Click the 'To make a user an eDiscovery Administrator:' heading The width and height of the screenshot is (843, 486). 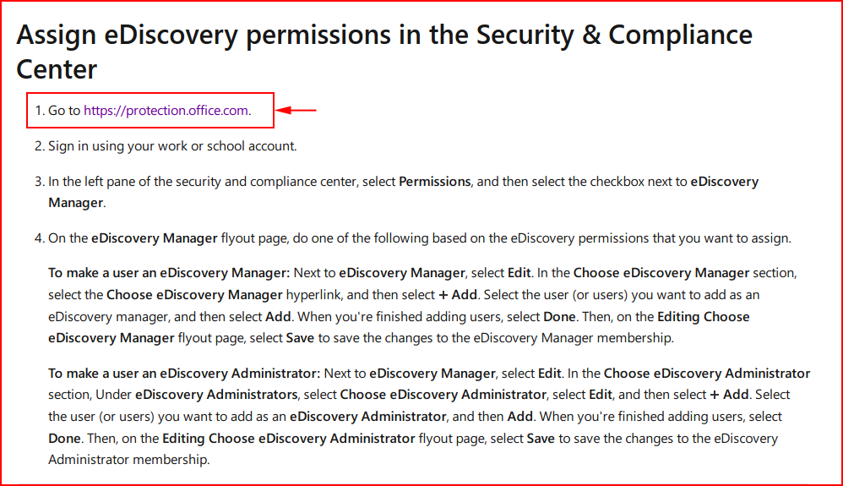point(184,373)
